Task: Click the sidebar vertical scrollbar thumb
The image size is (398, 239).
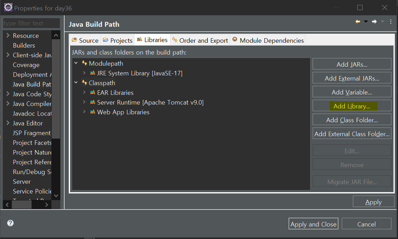Action: coord(56,89)
